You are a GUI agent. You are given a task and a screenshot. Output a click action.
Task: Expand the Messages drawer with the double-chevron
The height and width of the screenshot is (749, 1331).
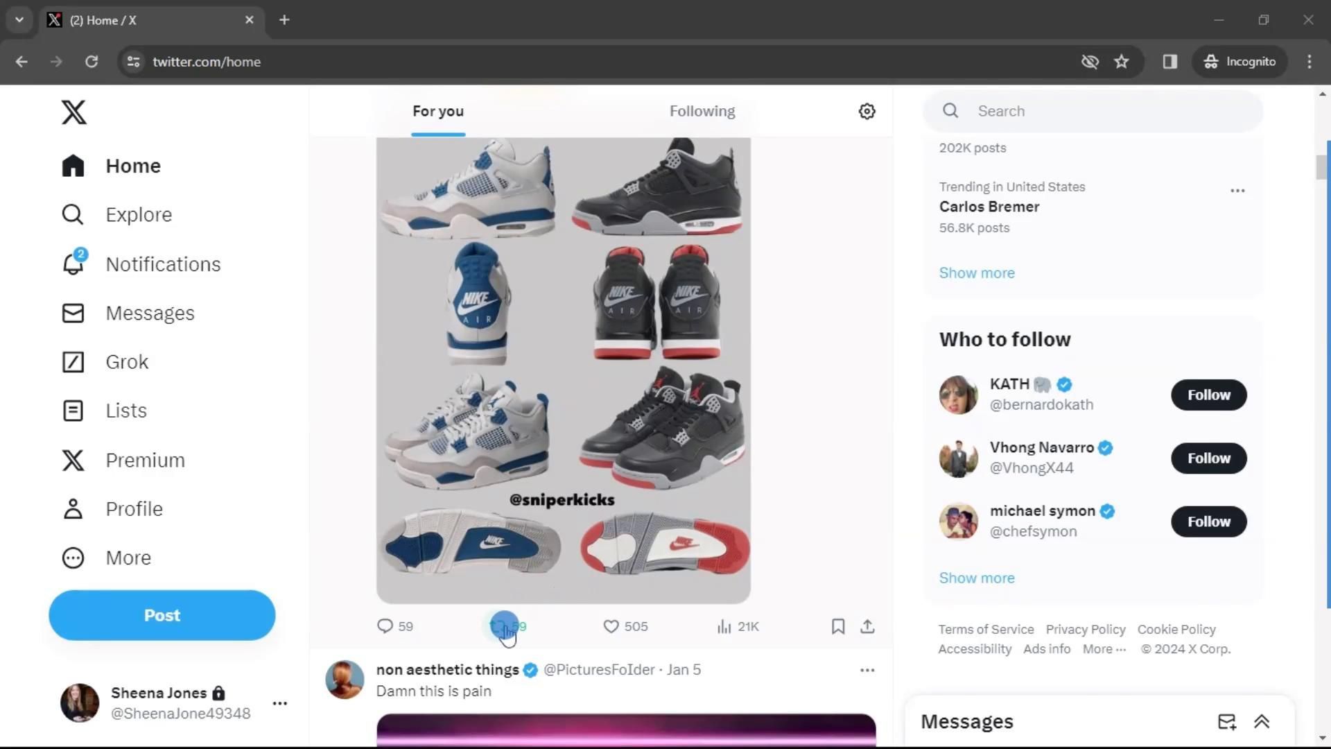[x=1262, y=722]
